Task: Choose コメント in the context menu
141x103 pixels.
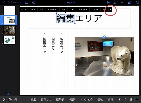Action: click(95, 9)
